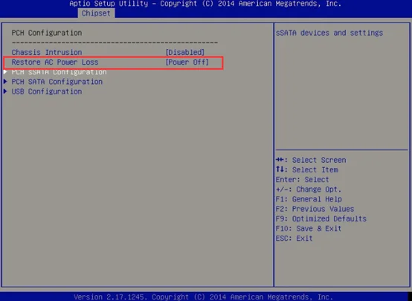Open the USB Configuration submenu
This screenshot has width=412, height=301.
pos(47,91)
